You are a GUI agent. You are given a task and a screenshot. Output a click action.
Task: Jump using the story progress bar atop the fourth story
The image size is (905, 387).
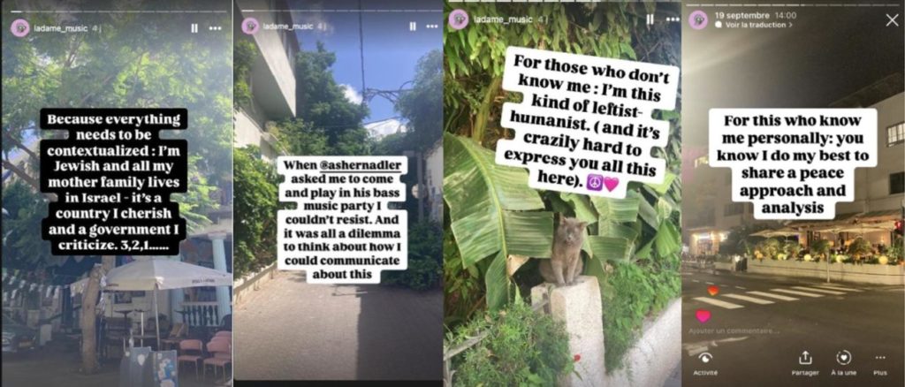793,4
